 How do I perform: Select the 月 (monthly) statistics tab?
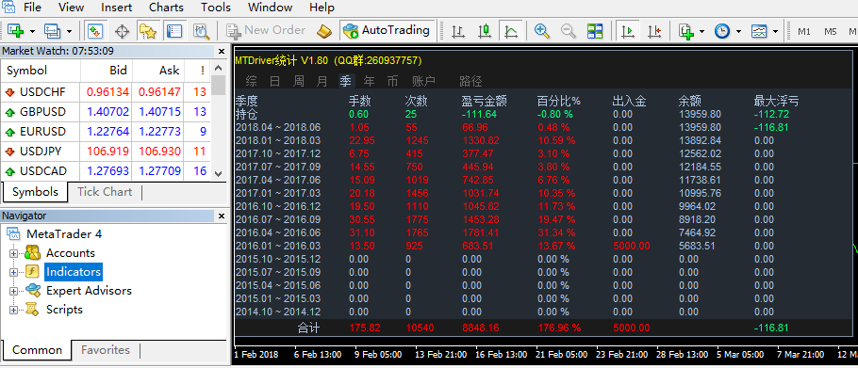(x=322, y=81)
